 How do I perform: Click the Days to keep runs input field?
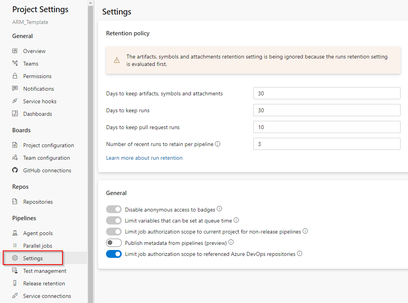326,110
